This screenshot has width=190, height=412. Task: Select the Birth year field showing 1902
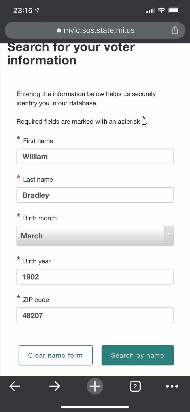pos(95,277)
